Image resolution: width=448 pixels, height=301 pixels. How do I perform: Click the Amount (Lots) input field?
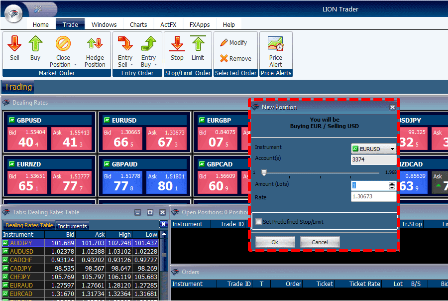click(370, 185)
